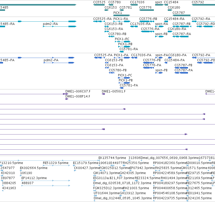Select the CK00427.3prime EST label
Image resolution: width=215 pixels, height=202 pixels.
(87, 168)
